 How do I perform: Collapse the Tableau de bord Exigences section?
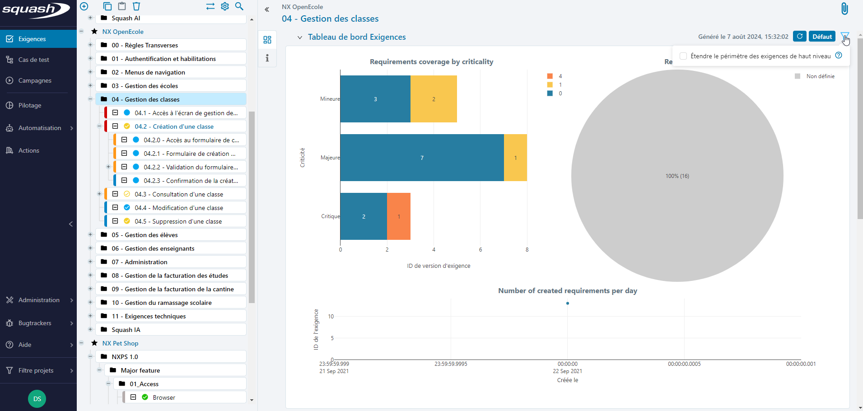coord(299,37)
